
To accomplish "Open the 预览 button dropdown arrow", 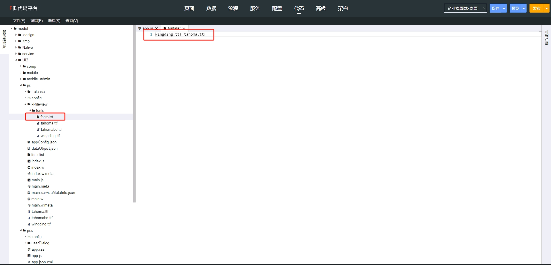I will 524,8.
